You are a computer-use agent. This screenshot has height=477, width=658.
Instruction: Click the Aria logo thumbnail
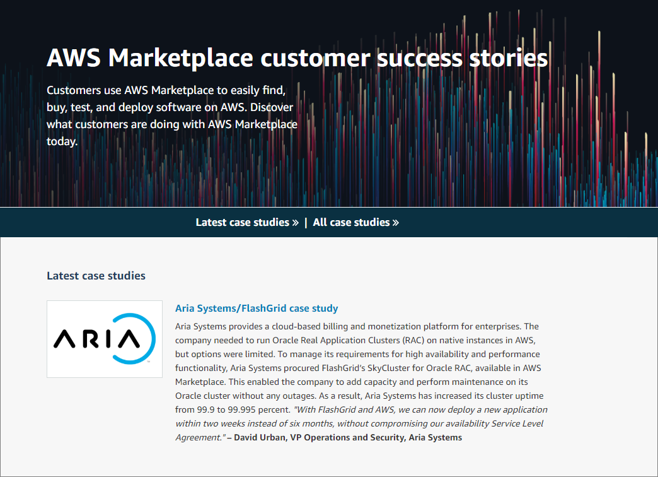point(105,339)
